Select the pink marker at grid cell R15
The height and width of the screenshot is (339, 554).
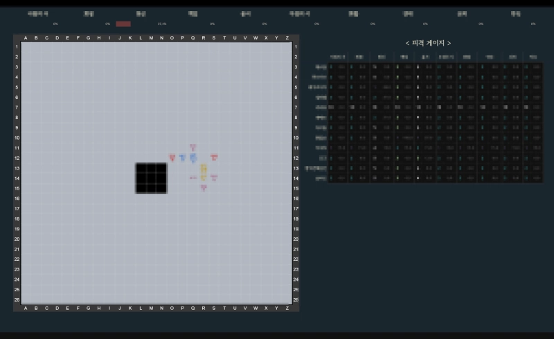pyautogui.click(x=204, y=187)
